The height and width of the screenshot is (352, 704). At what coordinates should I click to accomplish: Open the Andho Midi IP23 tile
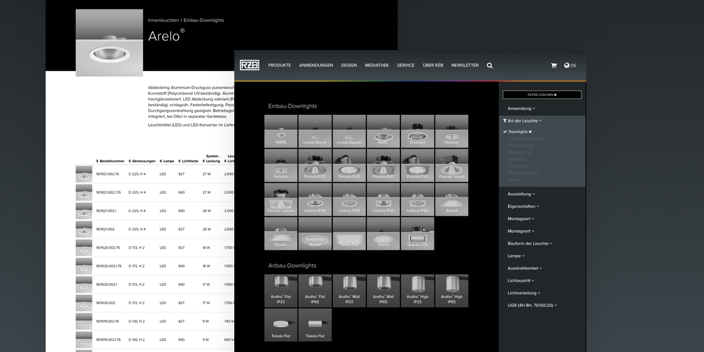click(349, 290)
